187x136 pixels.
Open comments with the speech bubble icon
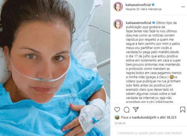[127, 110]
